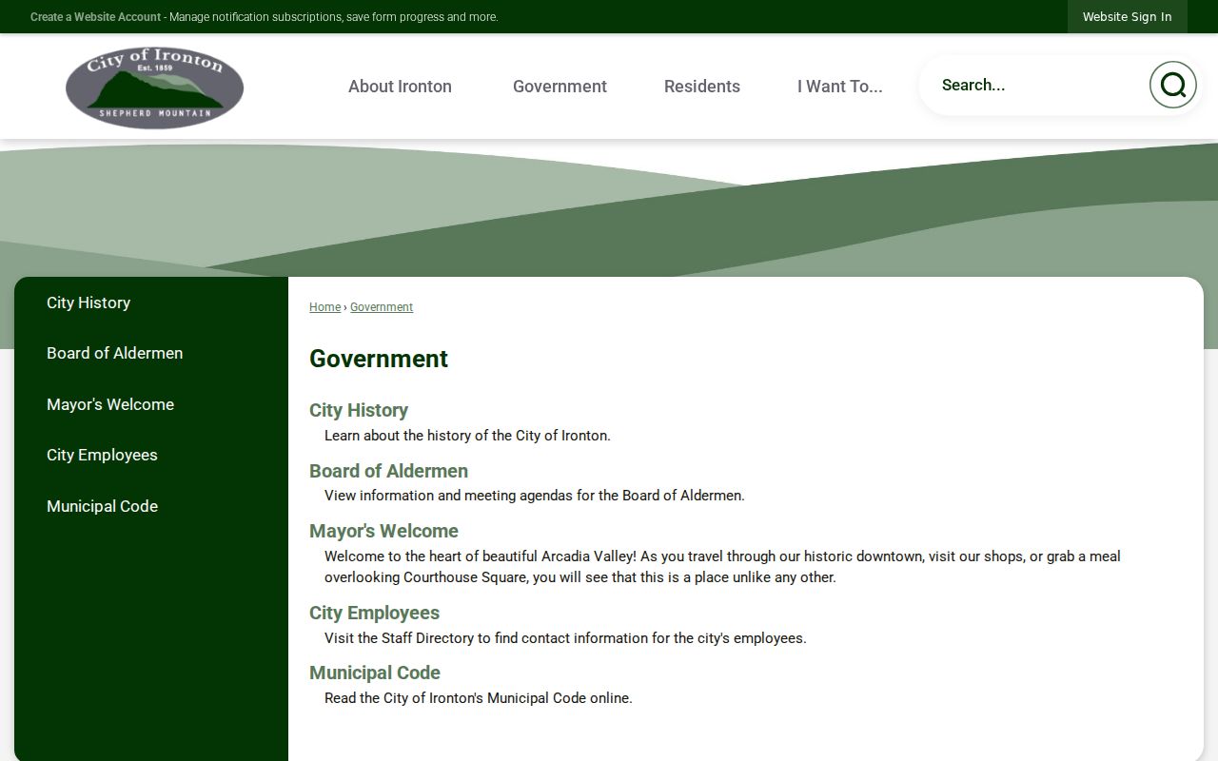
Task: Select Board of Aldermen in the sidebar
Action: [151, 353]
